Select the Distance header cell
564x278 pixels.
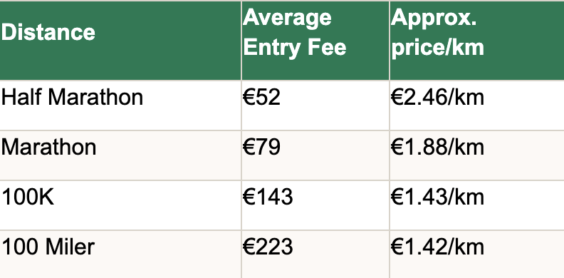[120, 41]
